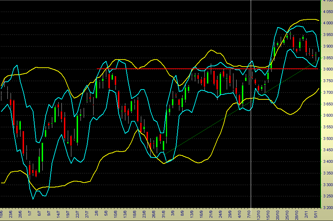
Task: Select the 18/6 date label at axis start
Action: (x=2, y=214)
